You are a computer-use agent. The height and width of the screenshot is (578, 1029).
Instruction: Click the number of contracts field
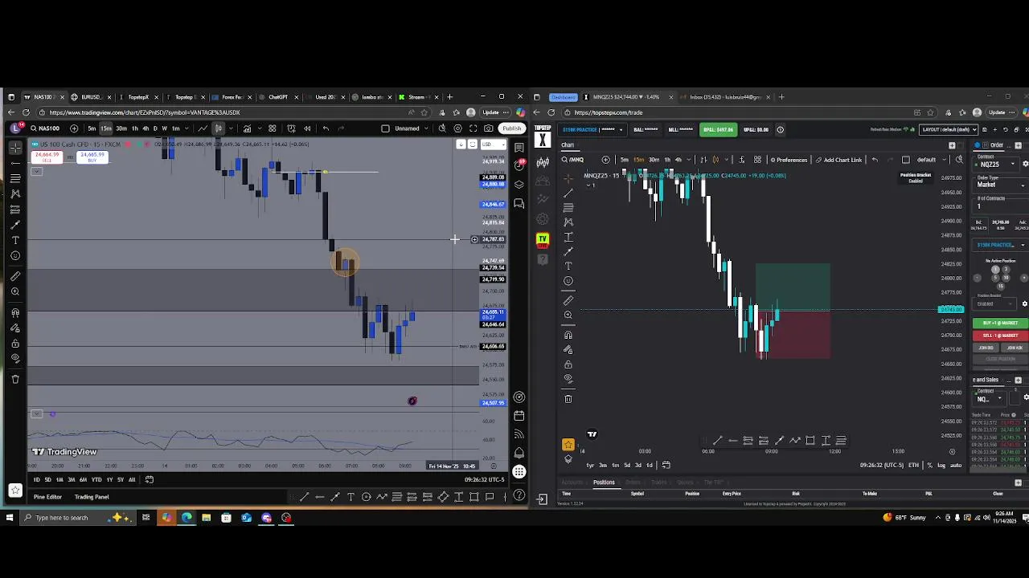pyautogui.click(x=1001, y=206)
